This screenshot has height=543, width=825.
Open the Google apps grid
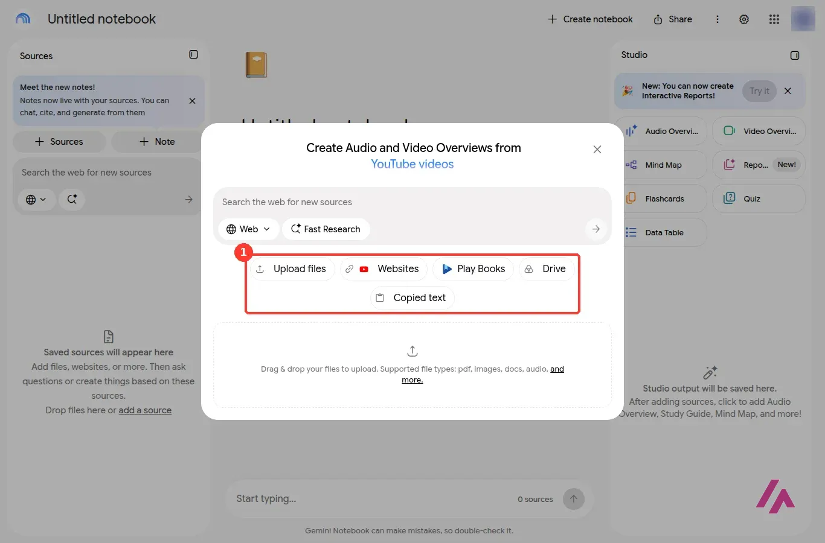774,19
